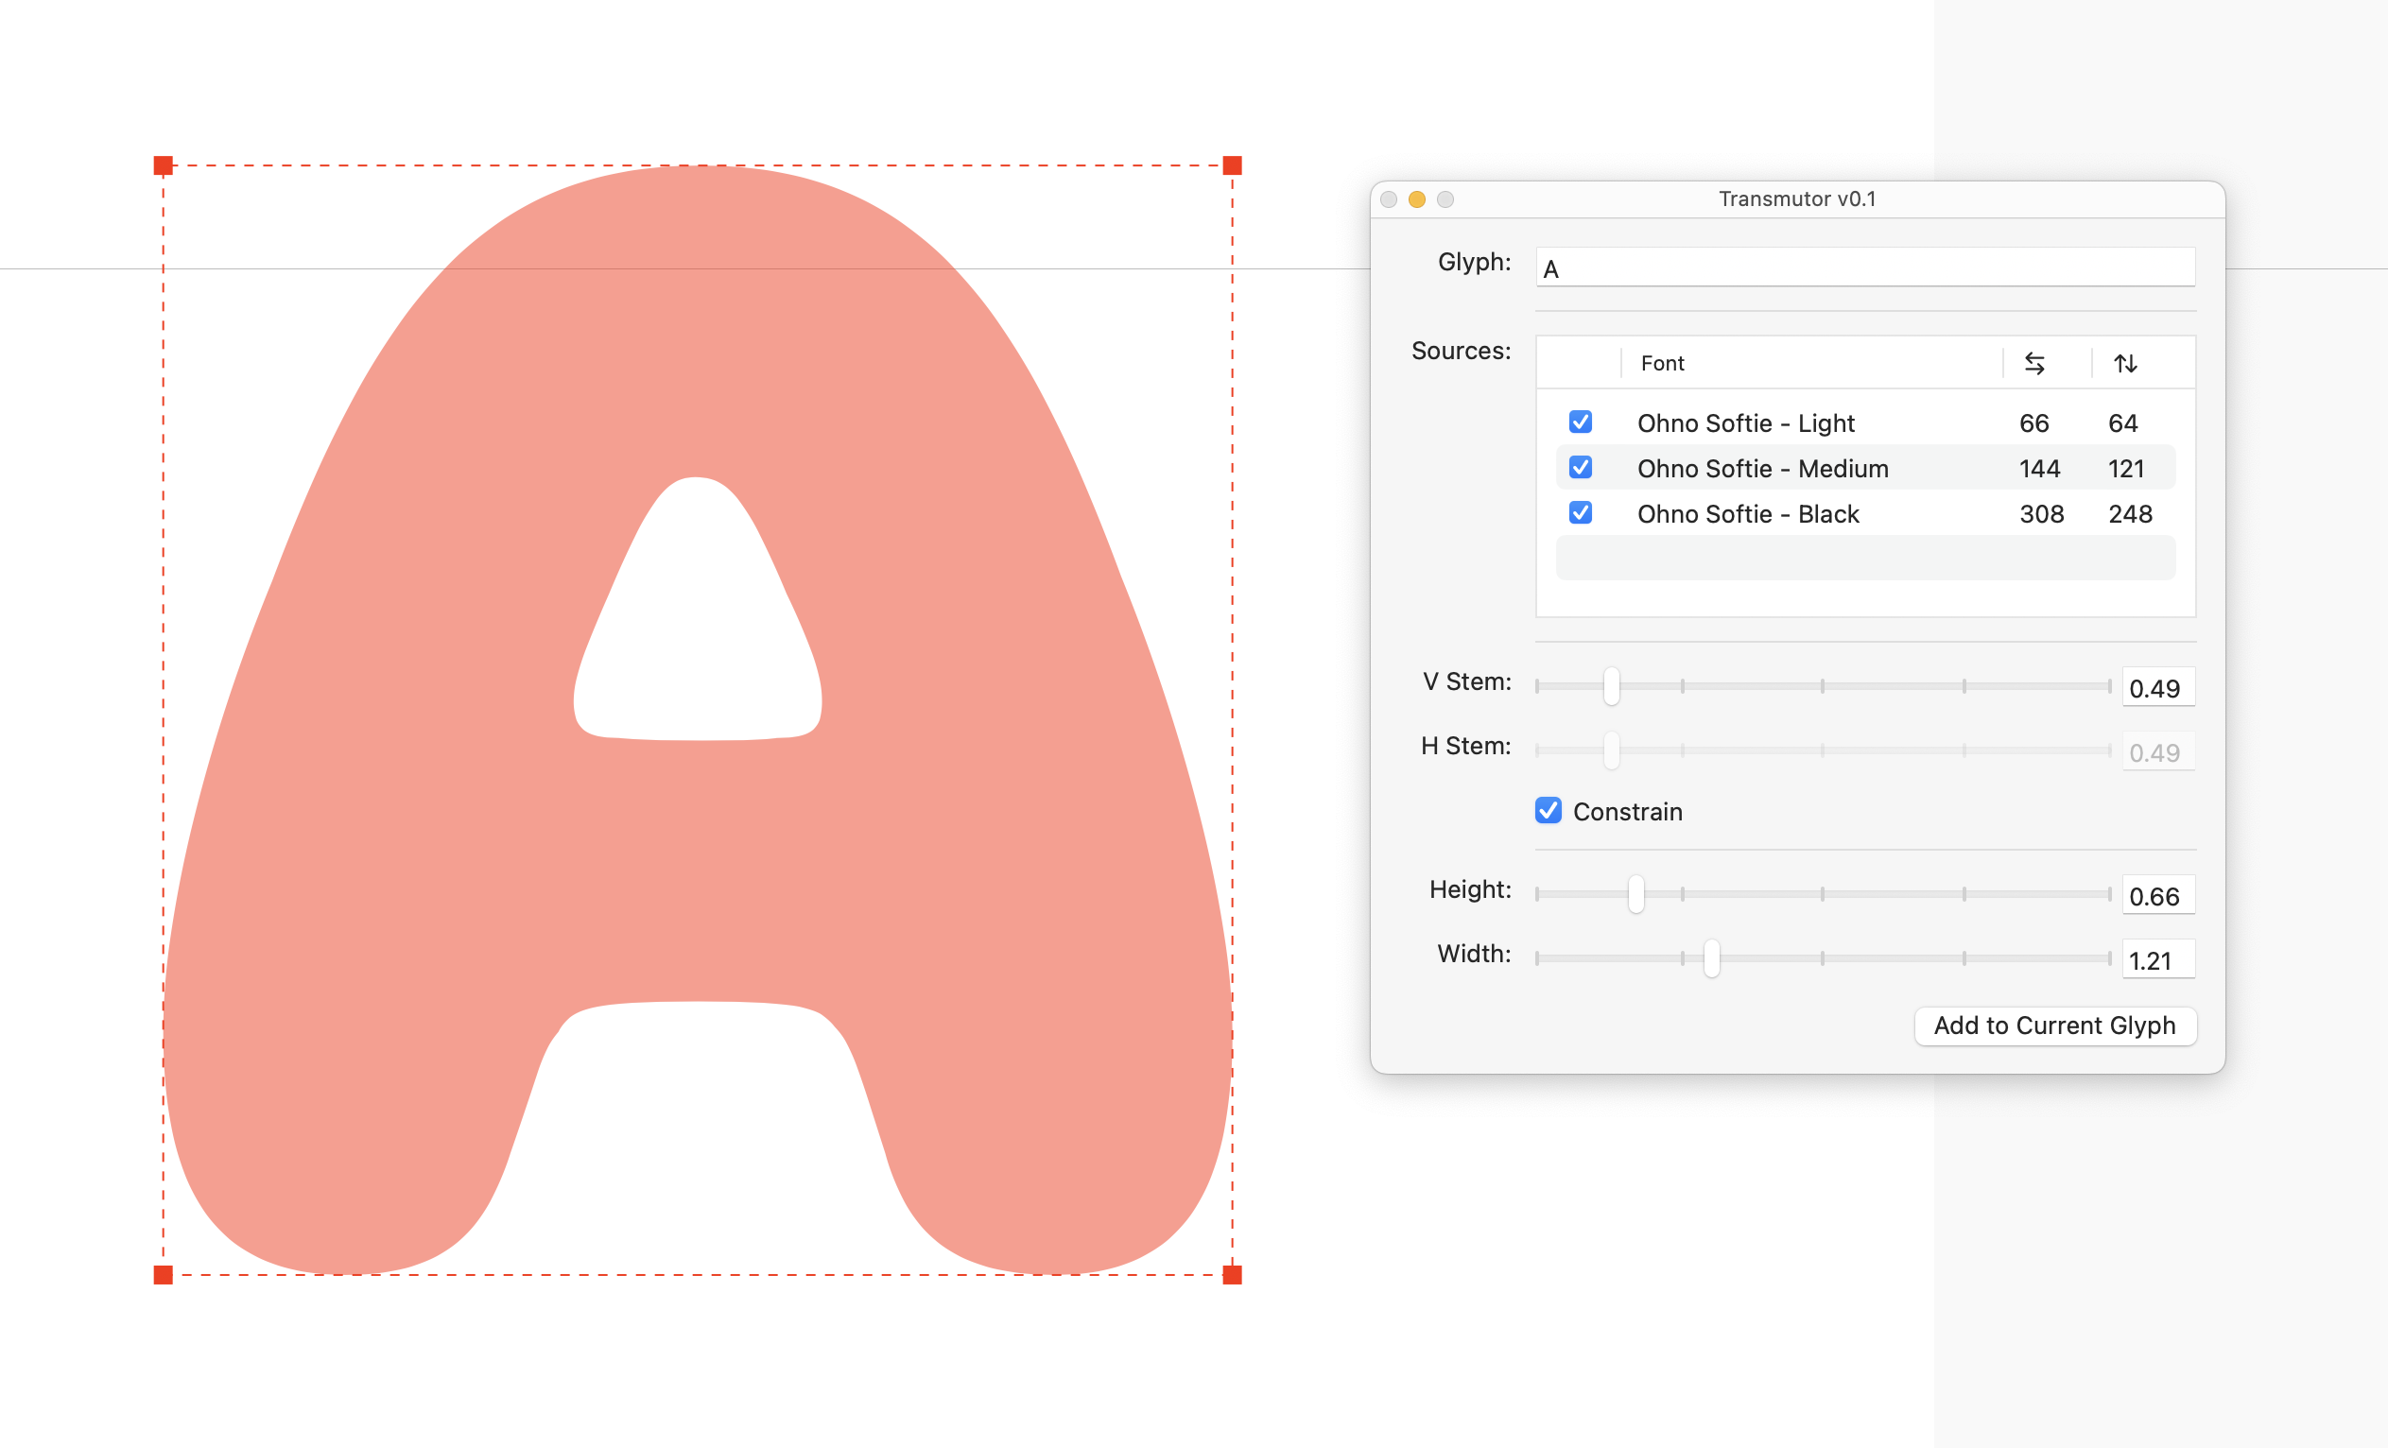Minimize the Transmutor window with yellow button

tap(1416, 199)
